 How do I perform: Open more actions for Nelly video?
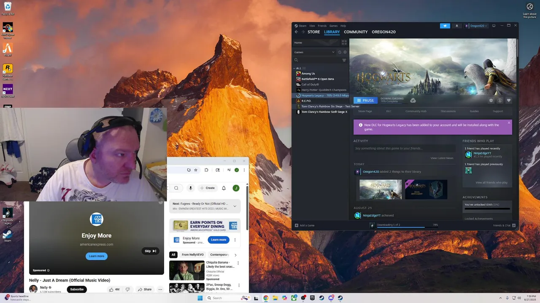[160, 290]
